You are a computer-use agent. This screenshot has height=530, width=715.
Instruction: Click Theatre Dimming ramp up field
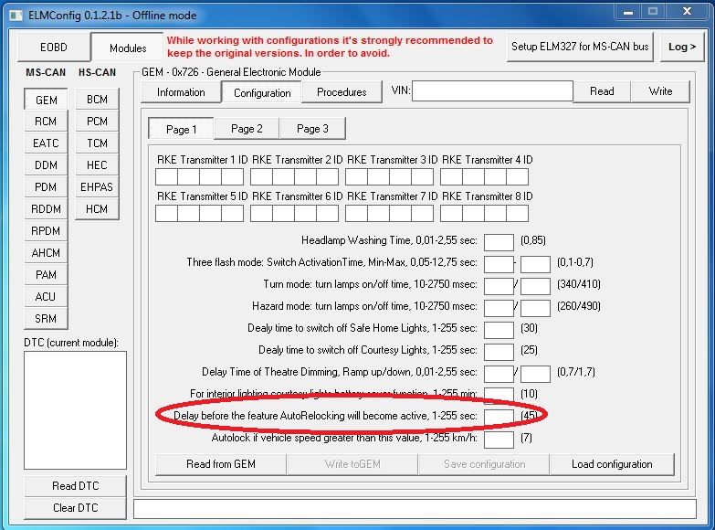coord(499,374)
